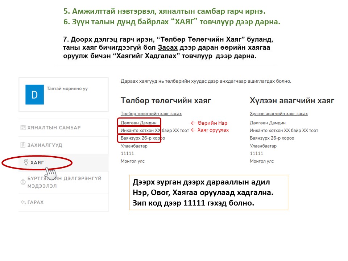Click the Хүлээн авагчийн хаяг heading

tap(292, 100)
